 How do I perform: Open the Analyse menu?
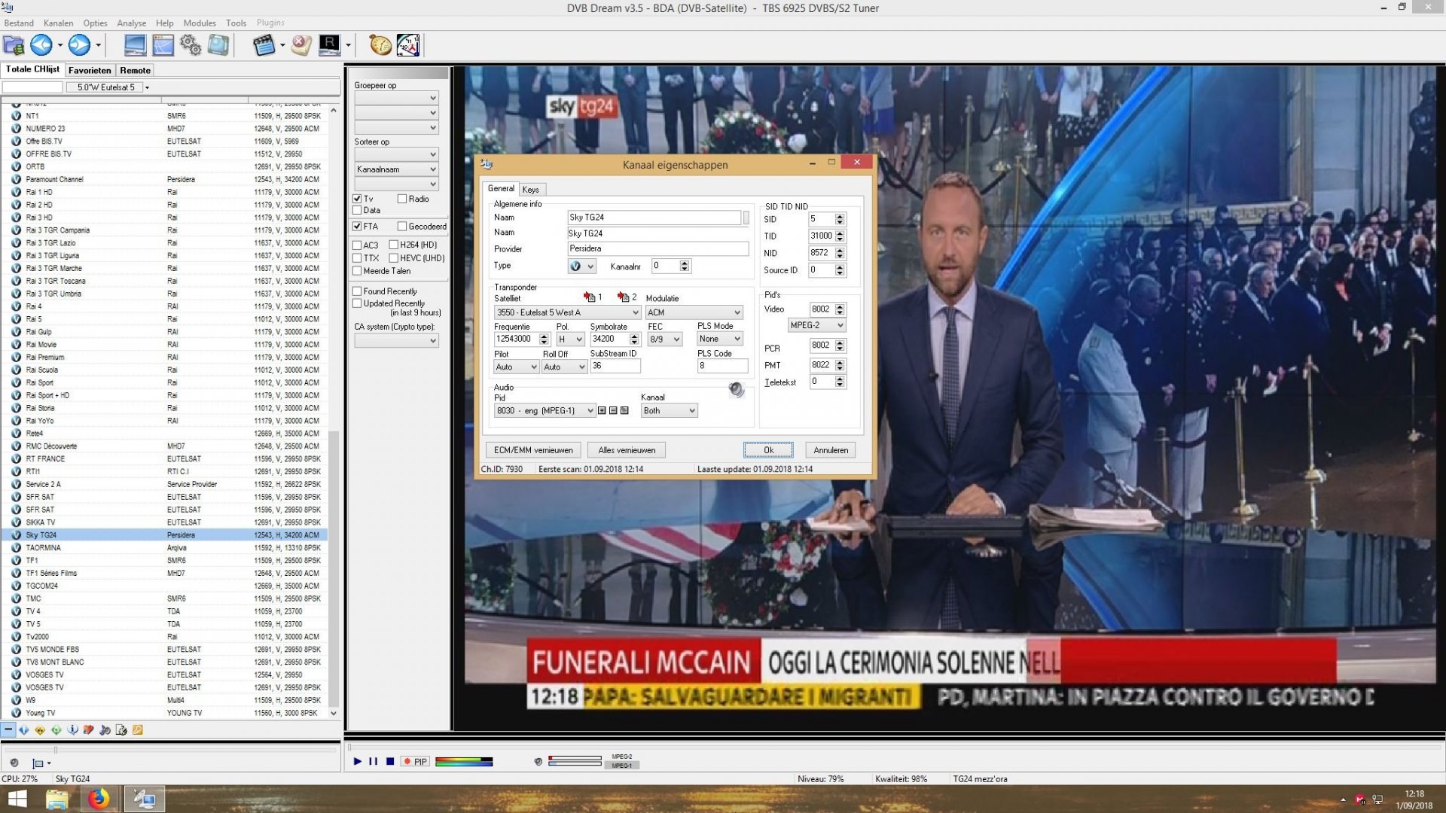click(x=131, y=23)
